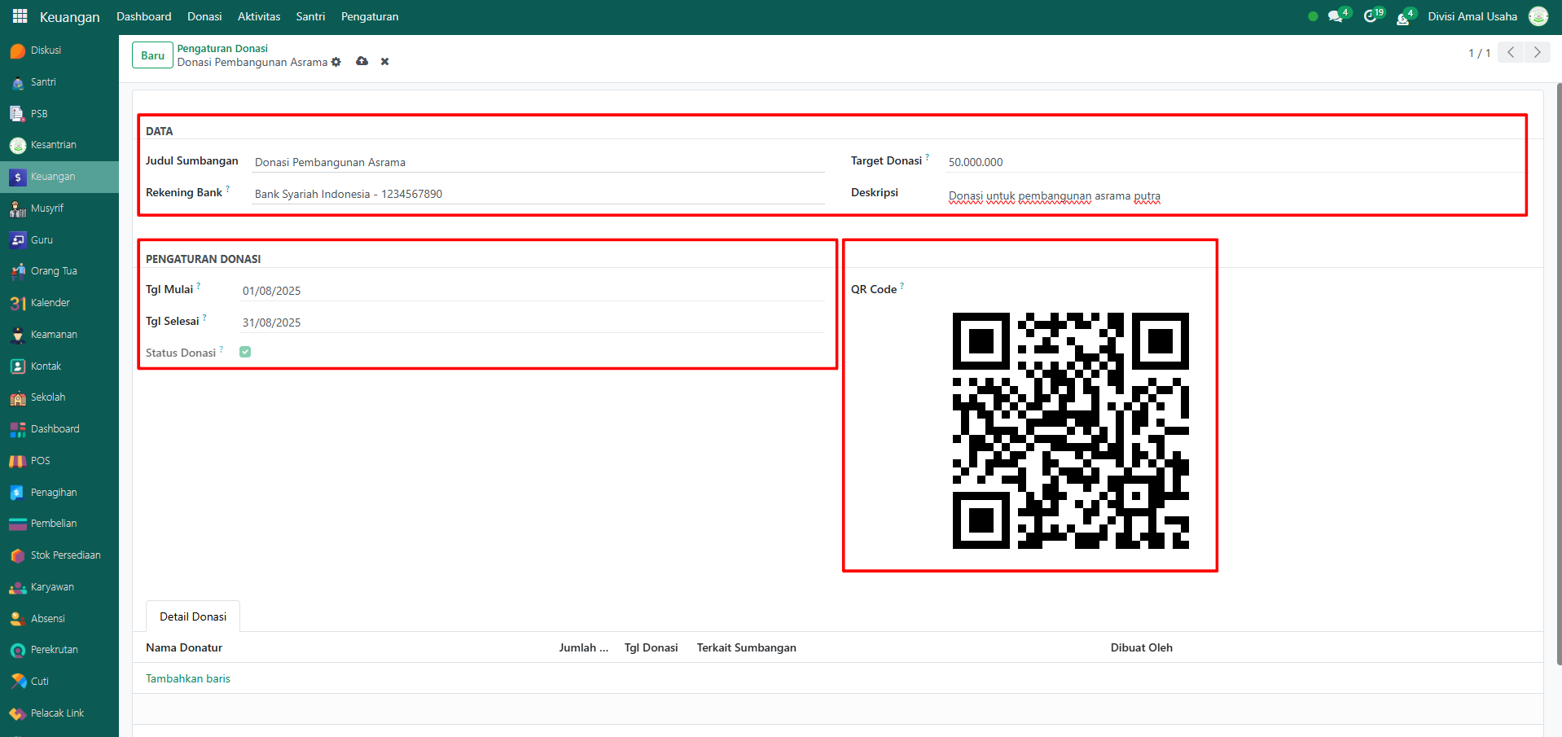Click the Target Donasi input field

pos(1230,162)
